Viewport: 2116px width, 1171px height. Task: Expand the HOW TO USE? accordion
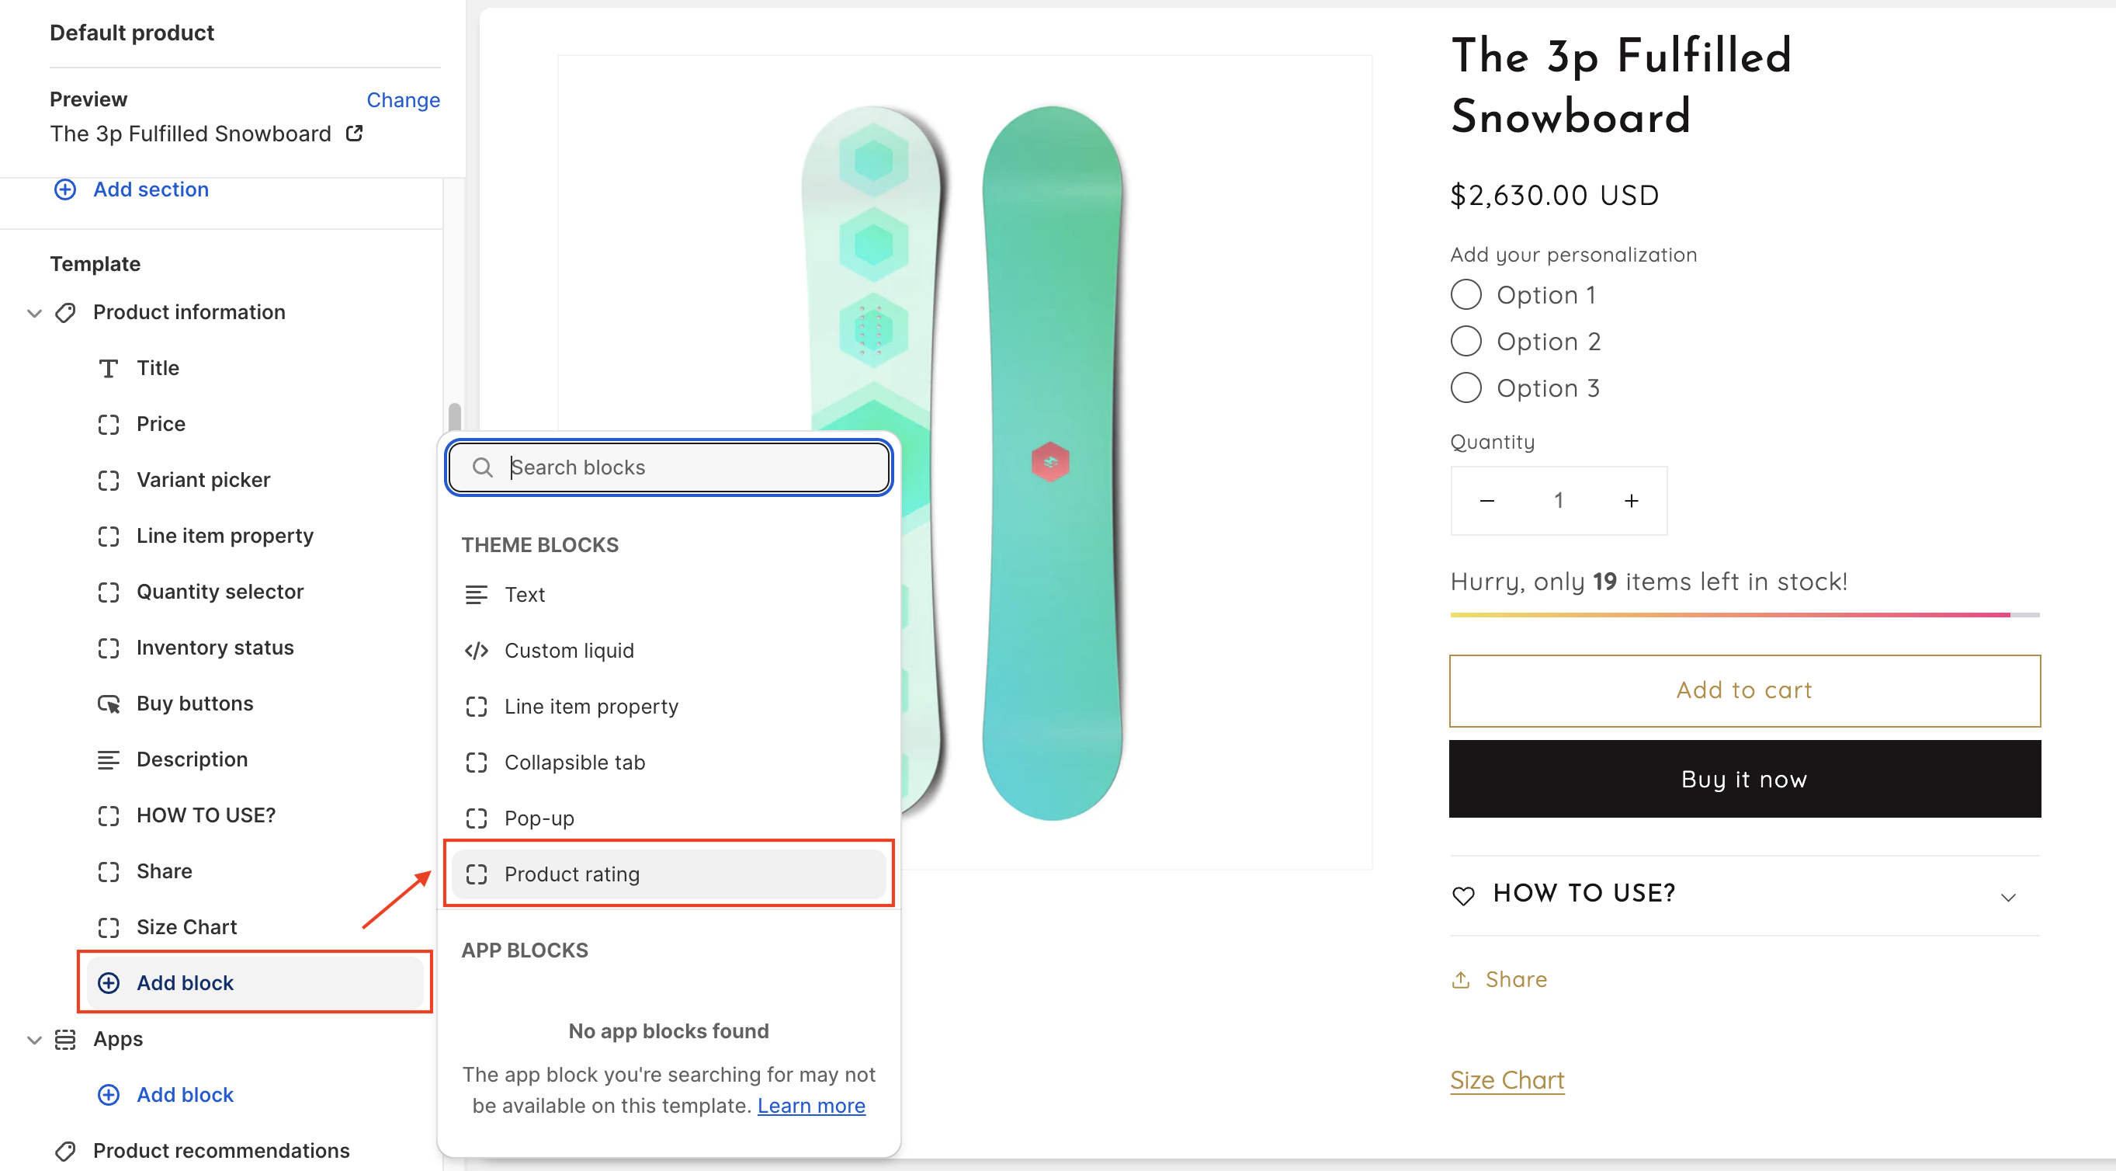point(2008,897)
